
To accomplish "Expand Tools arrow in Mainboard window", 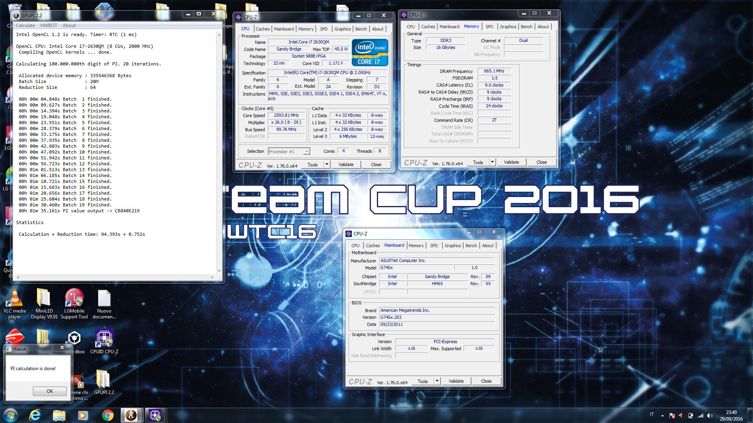I will 437,381.
